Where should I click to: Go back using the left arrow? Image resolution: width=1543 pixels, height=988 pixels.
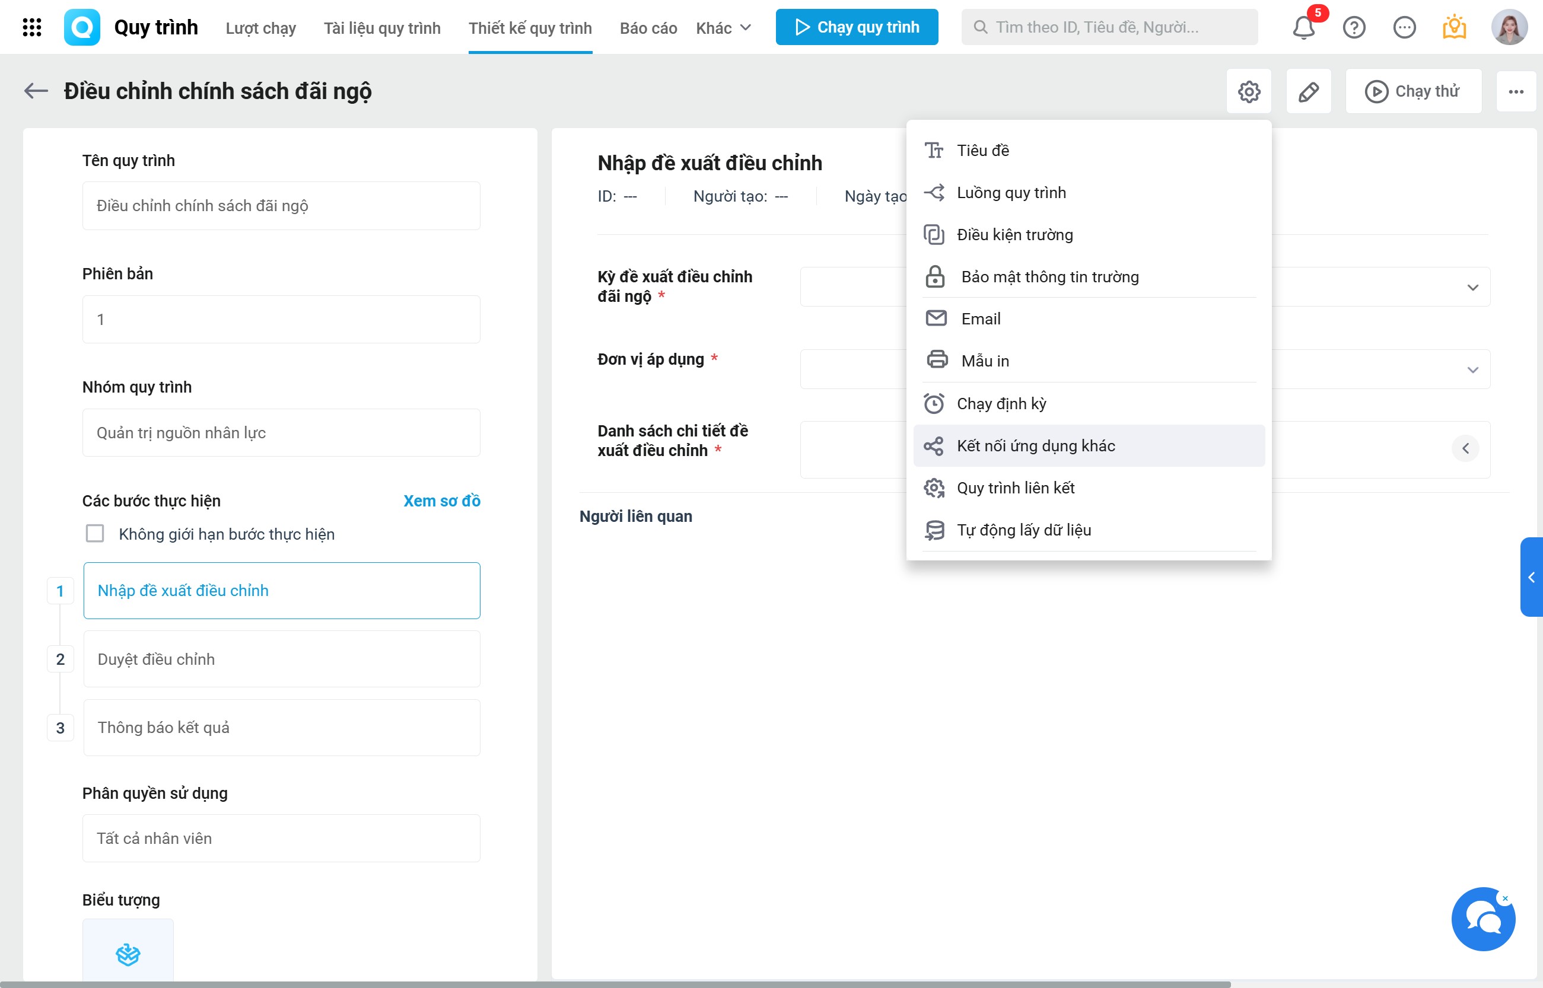36,91
